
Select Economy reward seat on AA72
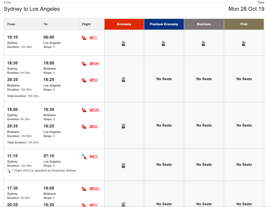[x=124, y=165]
